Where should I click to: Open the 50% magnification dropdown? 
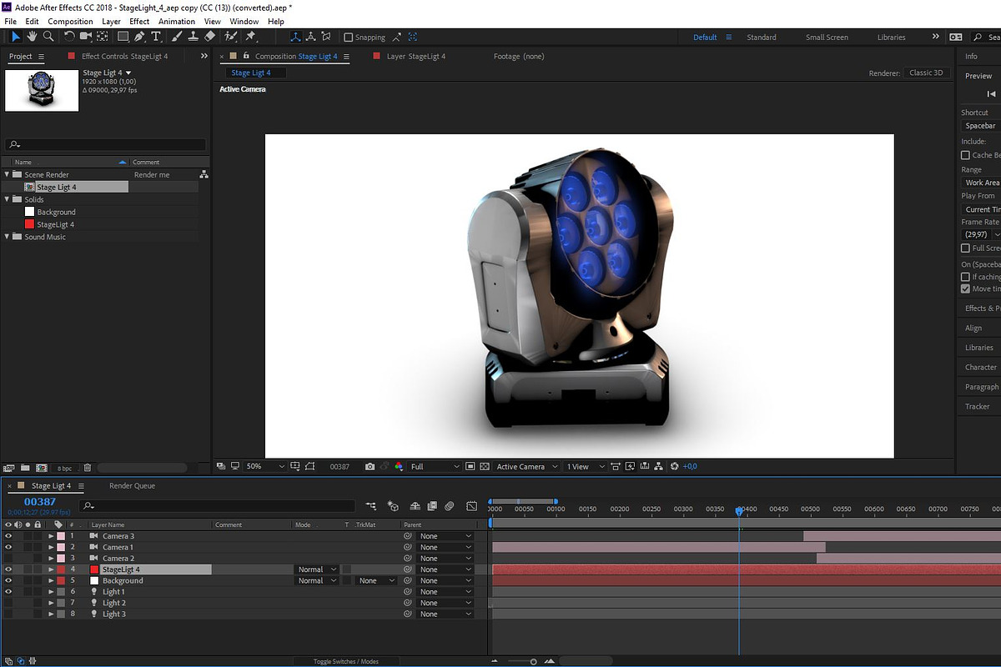[x=265, y=467]
